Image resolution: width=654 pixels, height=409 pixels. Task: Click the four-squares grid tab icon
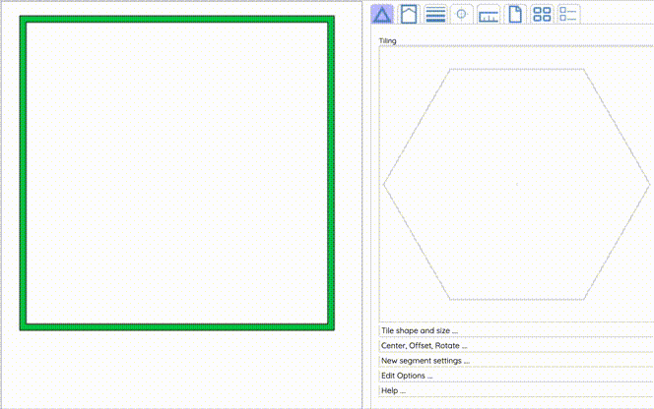point(542,14)
